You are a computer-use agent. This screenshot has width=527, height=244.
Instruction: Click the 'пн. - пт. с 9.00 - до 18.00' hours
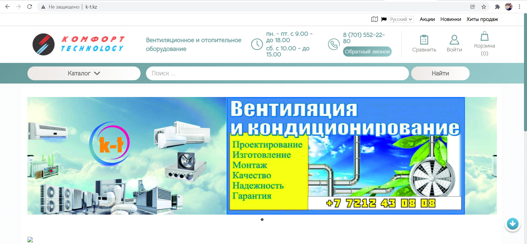pyautogui.click(x=289, y=37)
